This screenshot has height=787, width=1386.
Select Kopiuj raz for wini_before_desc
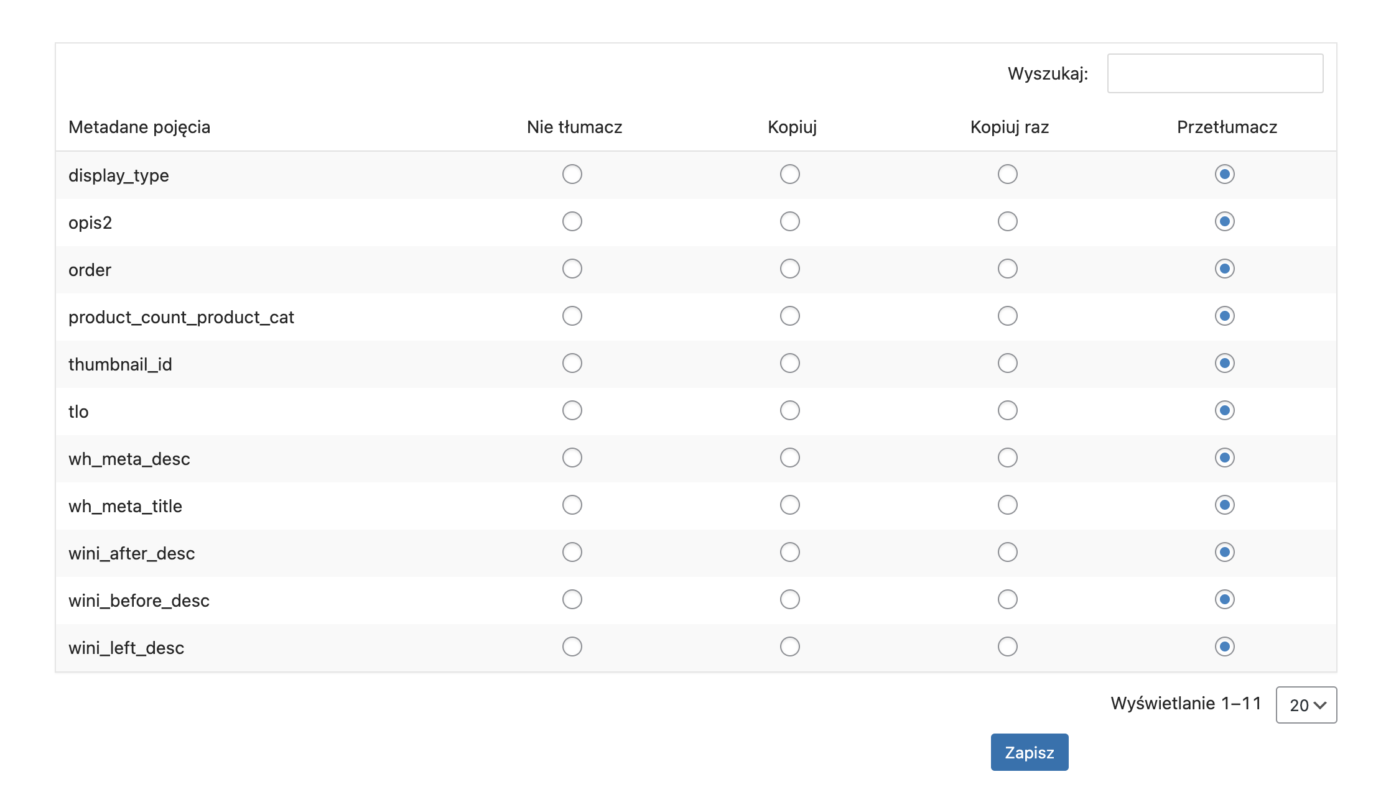(1008, 599)
